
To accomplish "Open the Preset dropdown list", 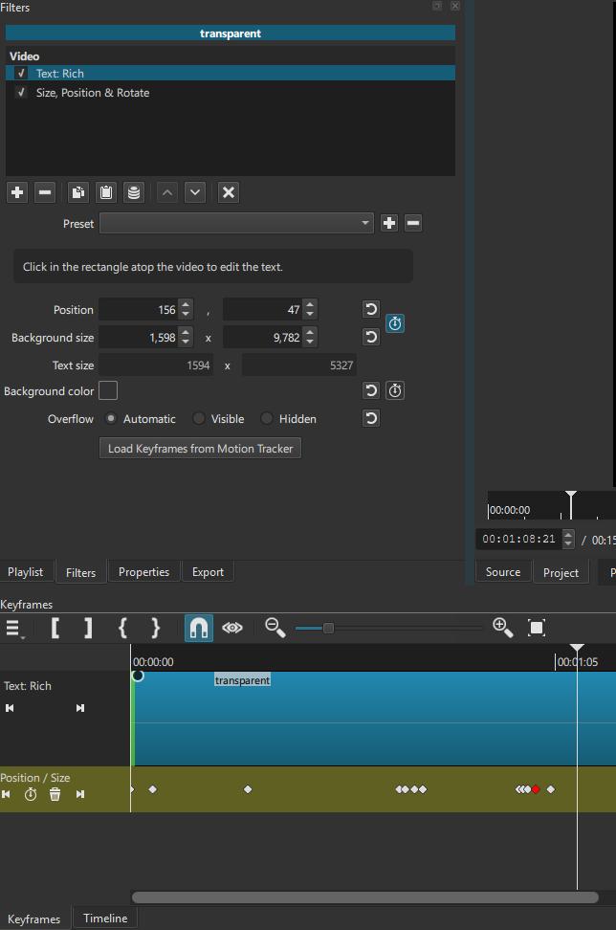I will point(236,223).
